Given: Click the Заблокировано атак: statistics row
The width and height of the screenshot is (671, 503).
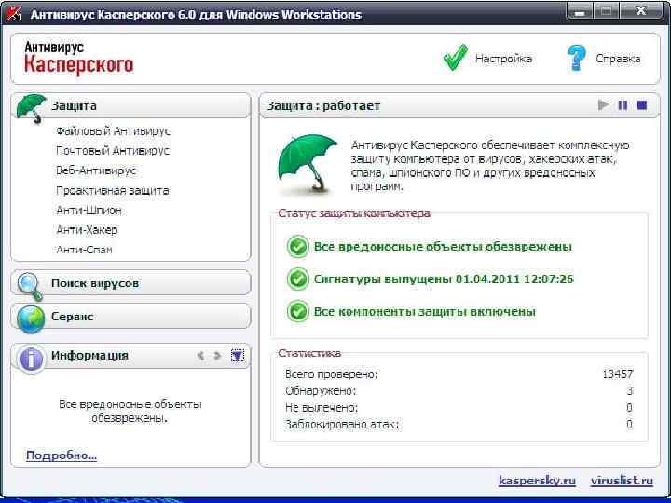Looking at the screenshot, I should pyautogui.click(x=459, y=425).
